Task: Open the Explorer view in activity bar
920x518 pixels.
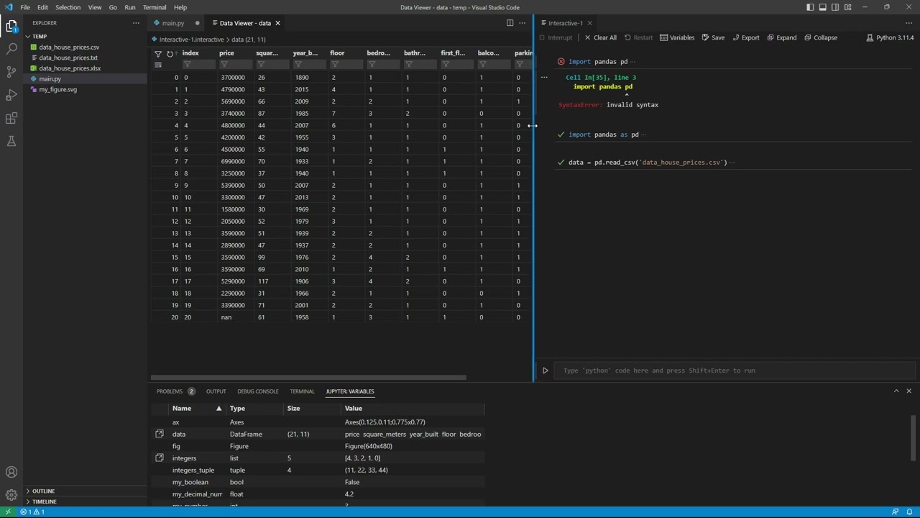Action: (11, 27)
